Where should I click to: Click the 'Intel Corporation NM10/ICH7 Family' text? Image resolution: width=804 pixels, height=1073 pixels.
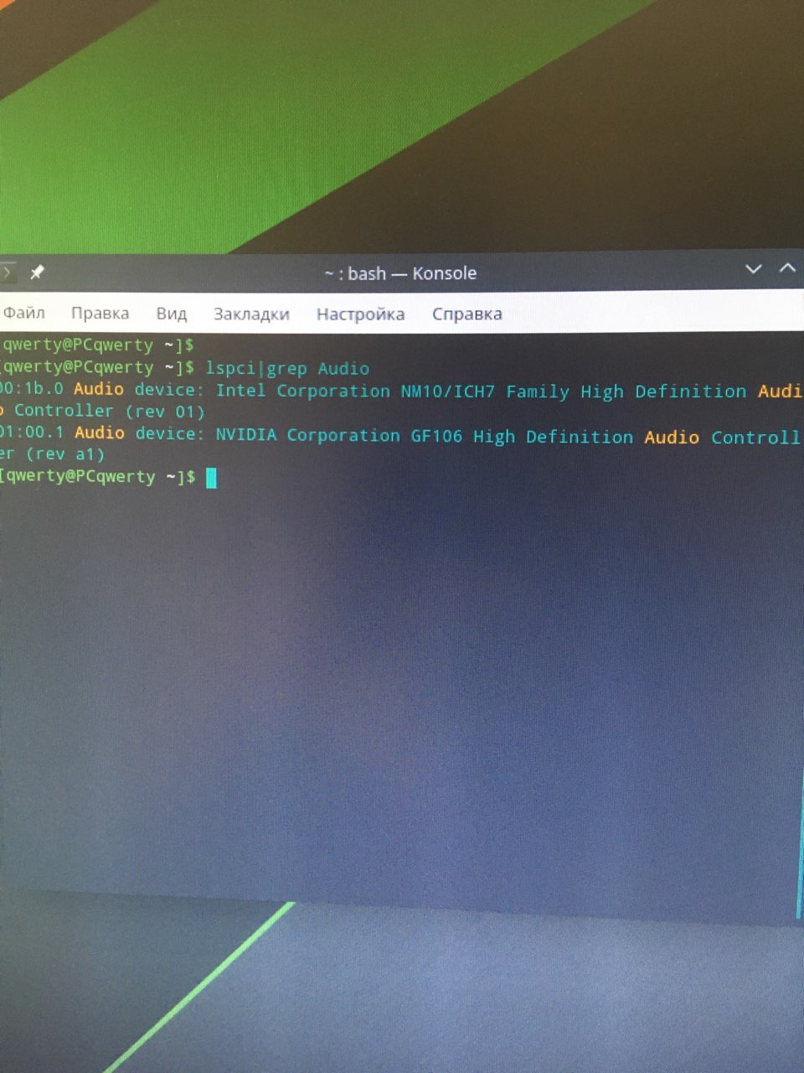click(x=393, y=391)
